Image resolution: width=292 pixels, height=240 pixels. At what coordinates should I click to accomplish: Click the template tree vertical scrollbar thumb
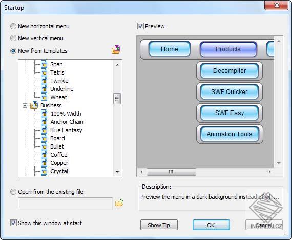tap(117, 99)
